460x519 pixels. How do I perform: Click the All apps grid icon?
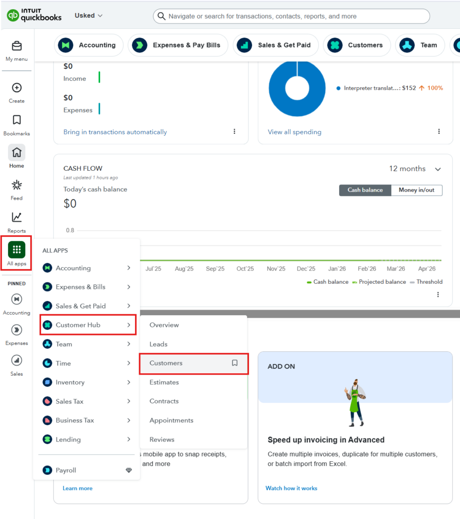17,249
